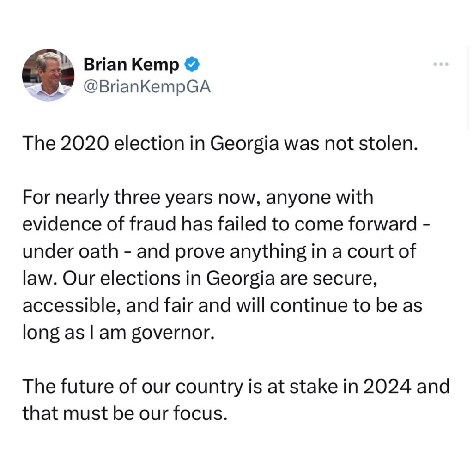
Task: Click the final line "that must be our focus."
Action: click(x=125, y=413)
